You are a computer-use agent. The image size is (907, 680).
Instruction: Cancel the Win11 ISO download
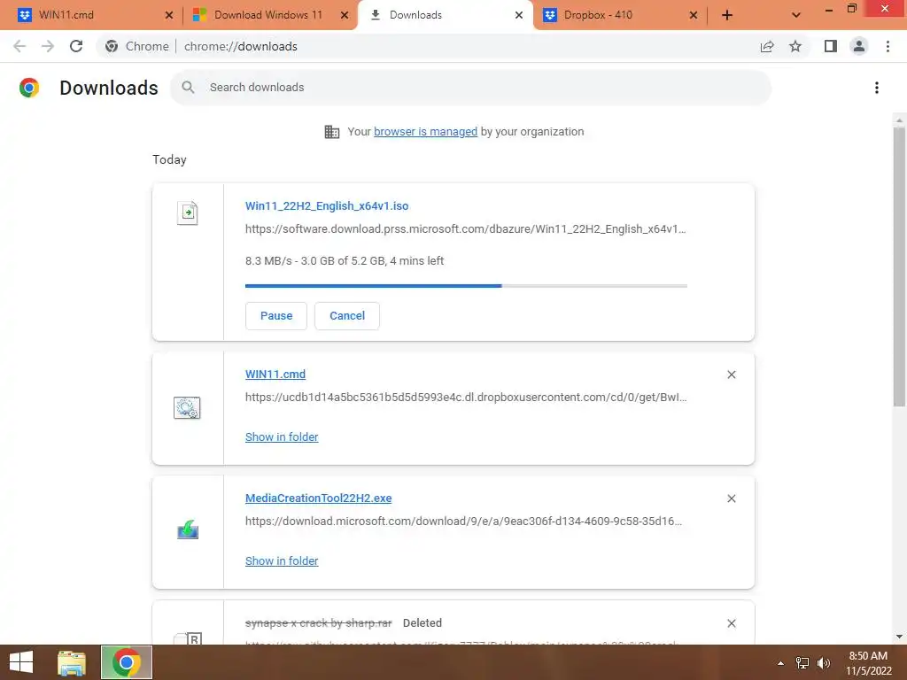(347, 316)
